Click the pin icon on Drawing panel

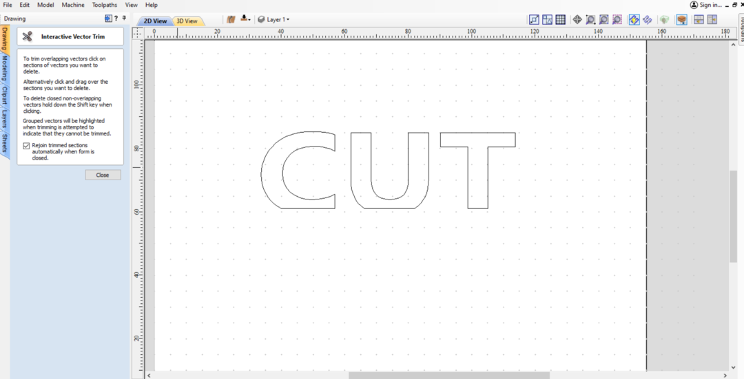point(123,19)
